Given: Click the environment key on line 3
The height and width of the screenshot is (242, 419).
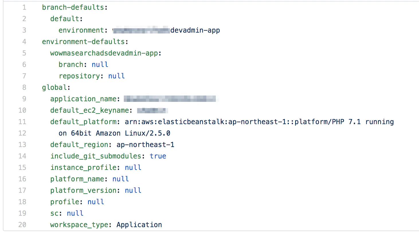Looking at the screenshot, I should [x=81, y=30].
